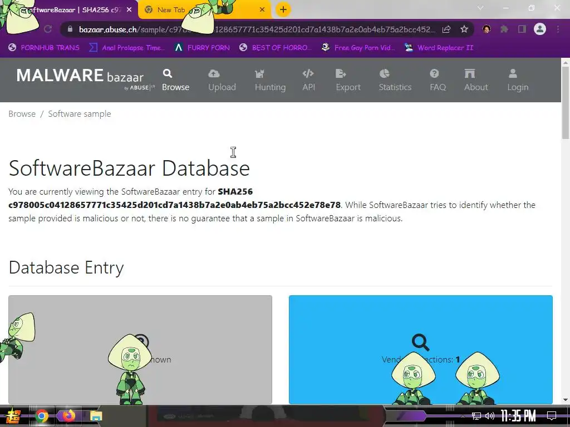The height and width of the screenshot is (427, 570).
Task: Open the Chrome three-dot menu
Action: click(558, 29)
